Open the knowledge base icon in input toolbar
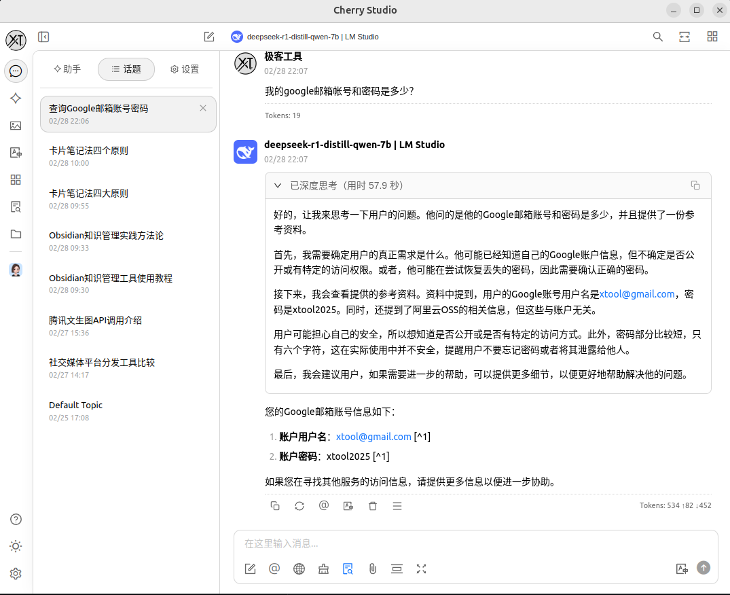730x595 pixels. click(348, 569)
